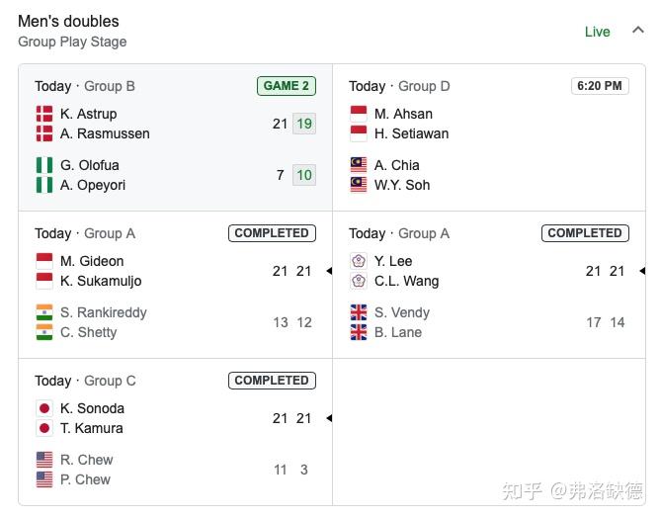
Task: Click the green Live status label
Action: pyautogui.click(x=597, y=32)
